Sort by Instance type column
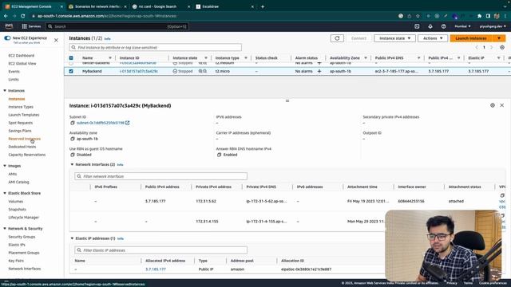 246,58
